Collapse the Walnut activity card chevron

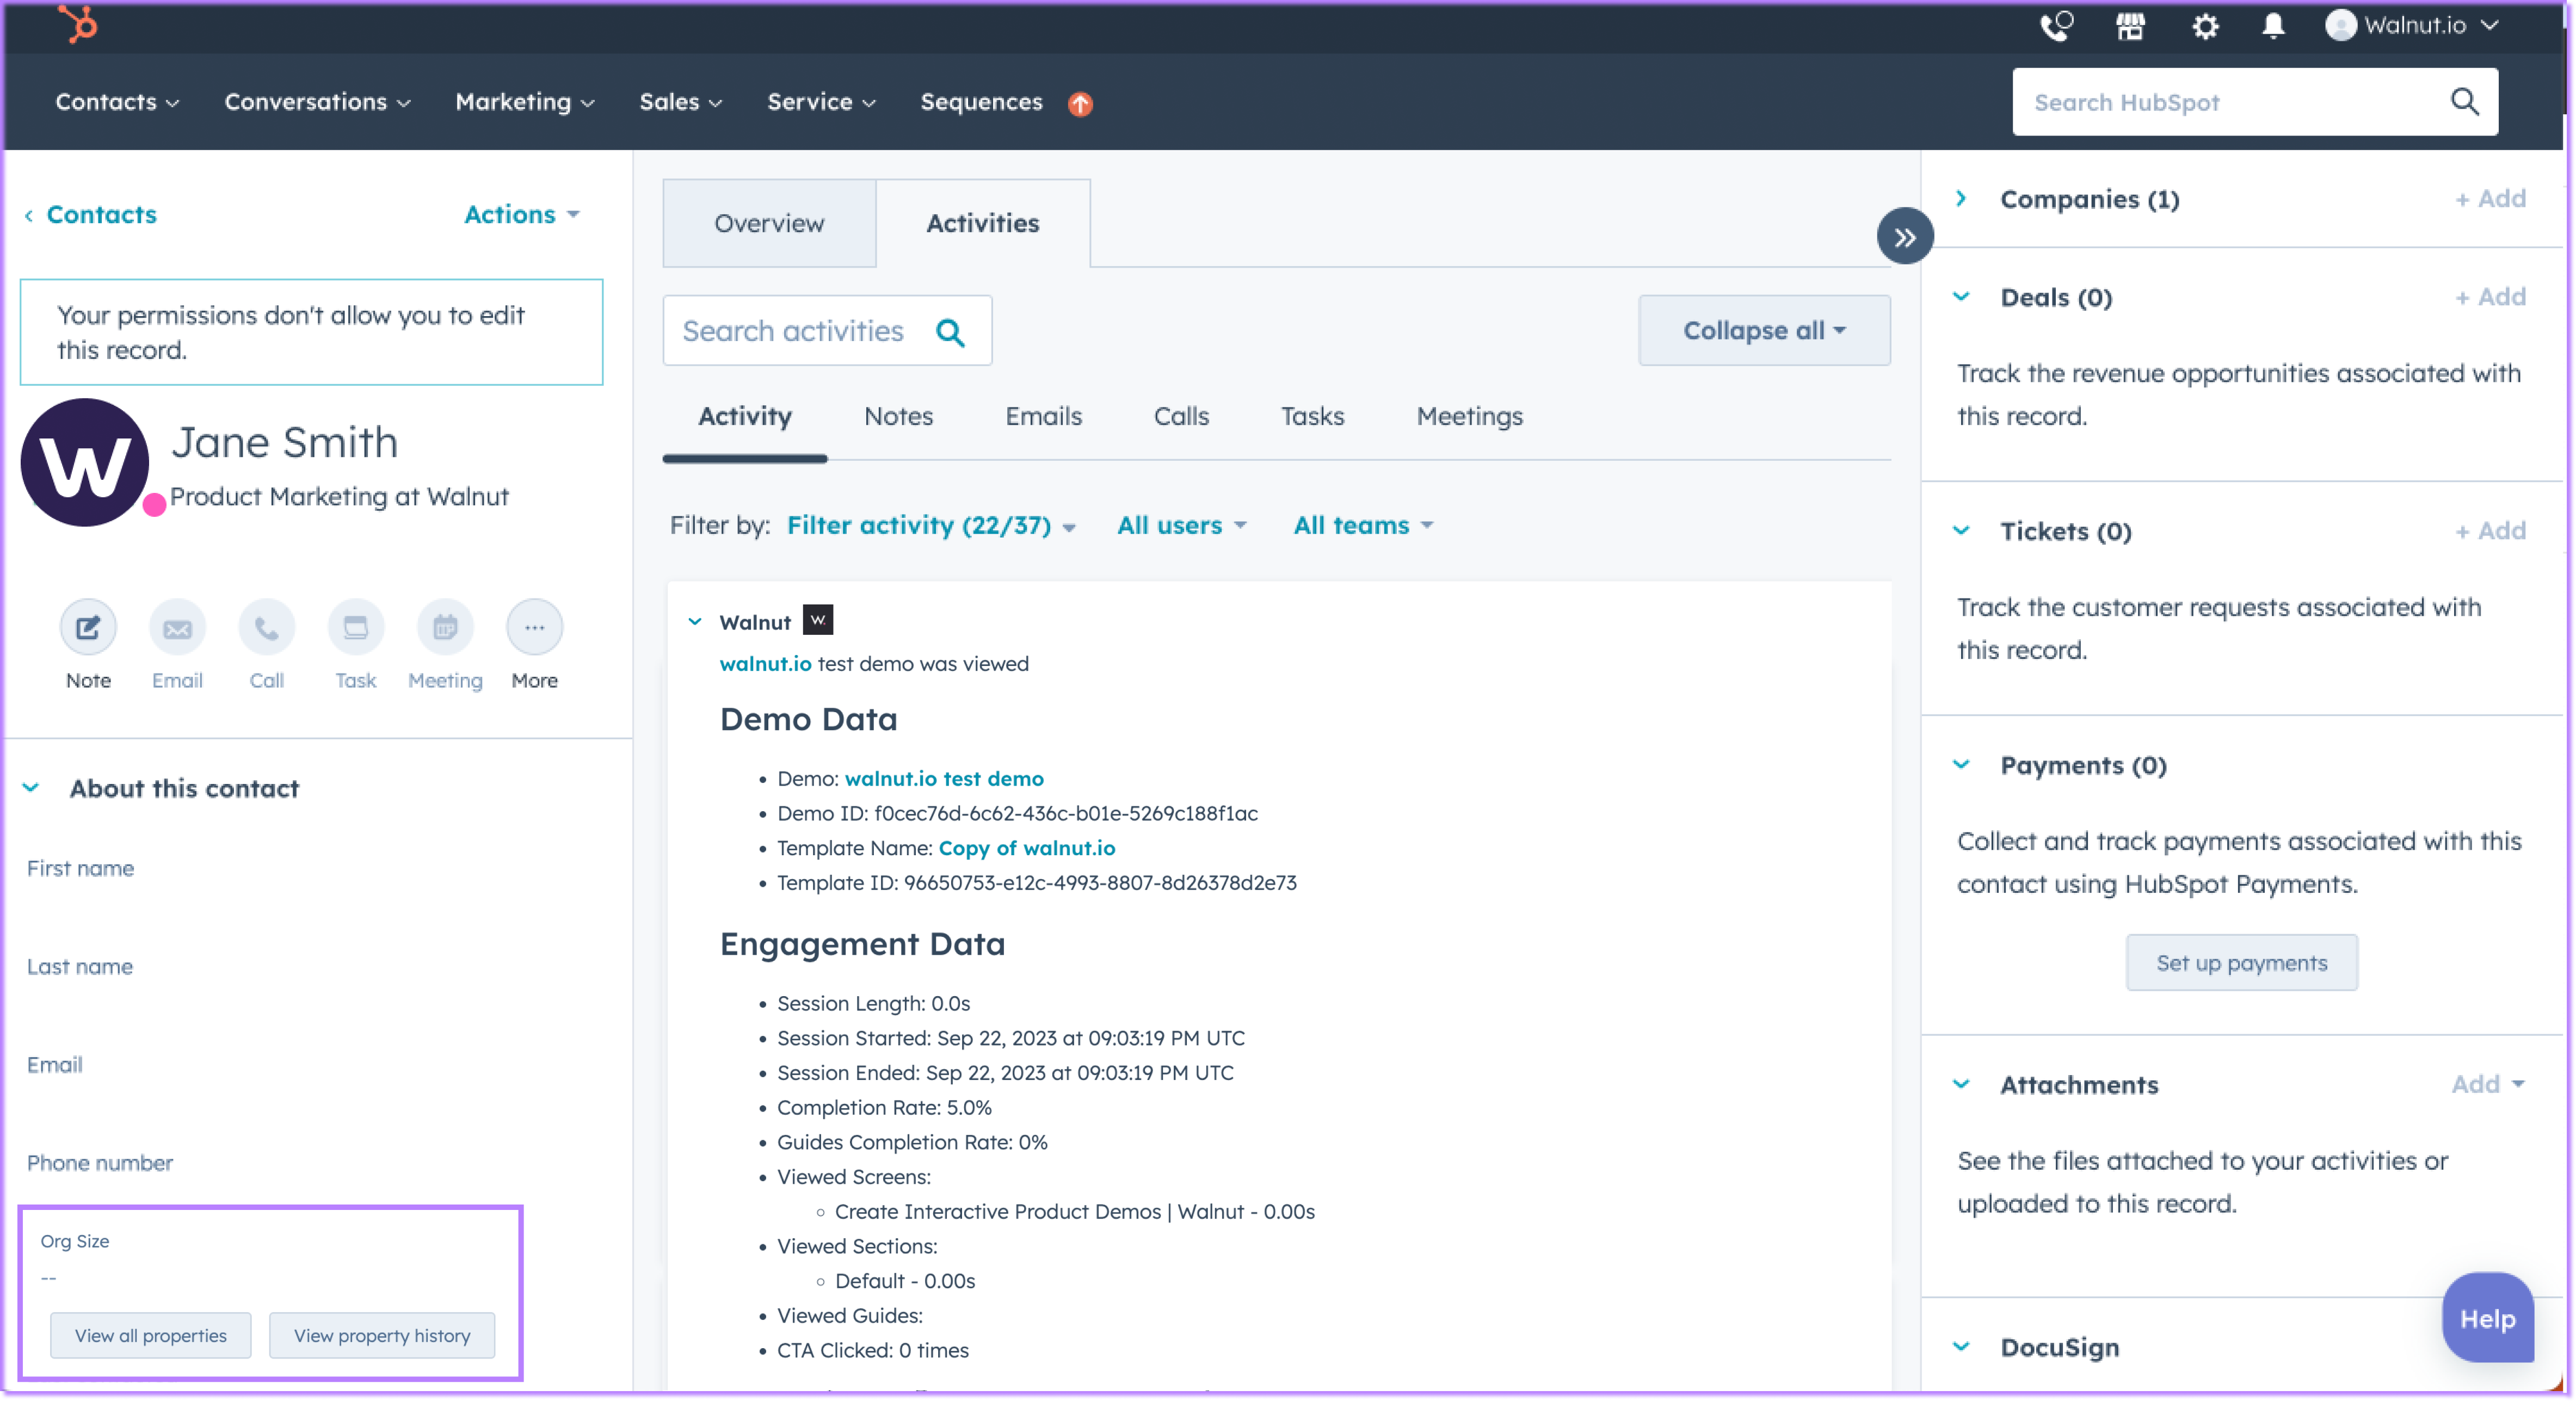click(695, 622)
